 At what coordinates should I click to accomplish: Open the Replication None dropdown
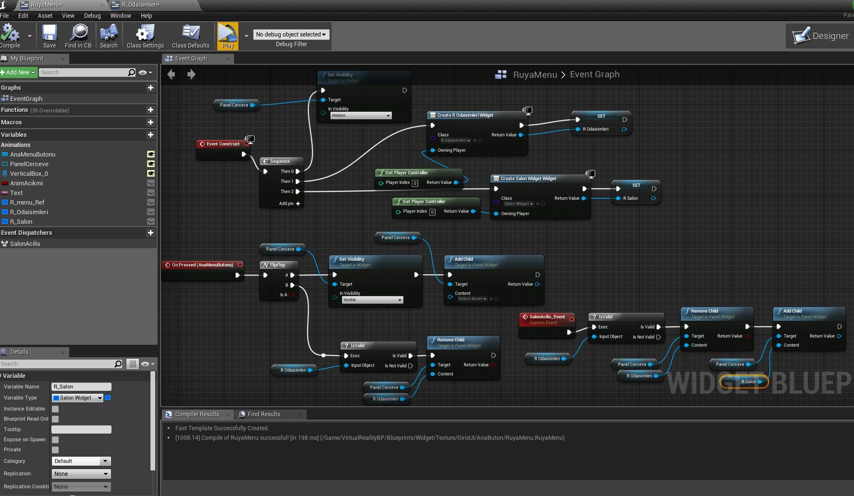point(81,474)
